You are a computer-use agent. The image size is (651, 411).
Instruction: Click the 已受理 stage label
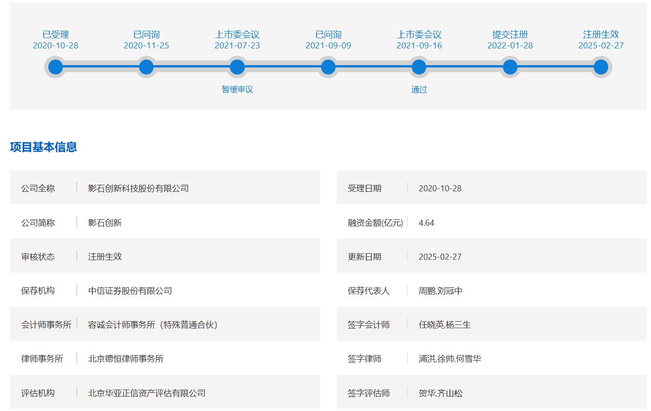tap(55, 34)
